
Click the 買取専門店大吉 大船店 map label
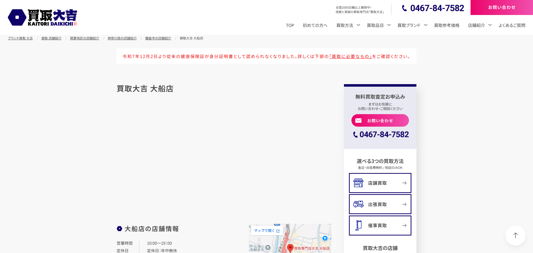[x=312, y=249]
